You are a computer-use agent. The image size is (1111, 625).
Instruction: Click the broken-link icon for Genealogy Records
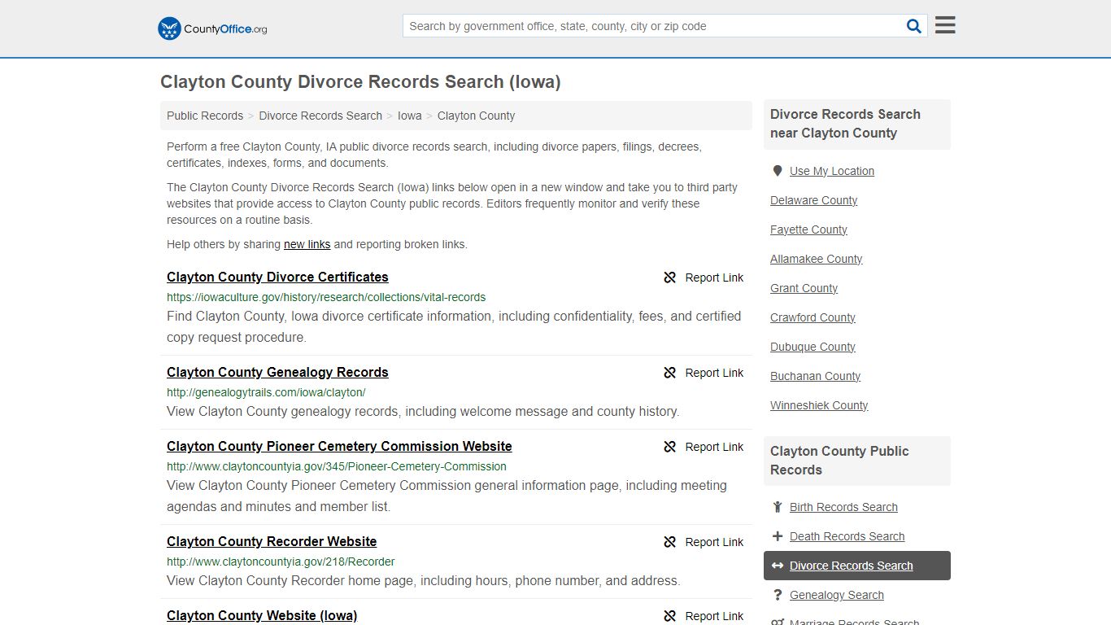(670, 373)
